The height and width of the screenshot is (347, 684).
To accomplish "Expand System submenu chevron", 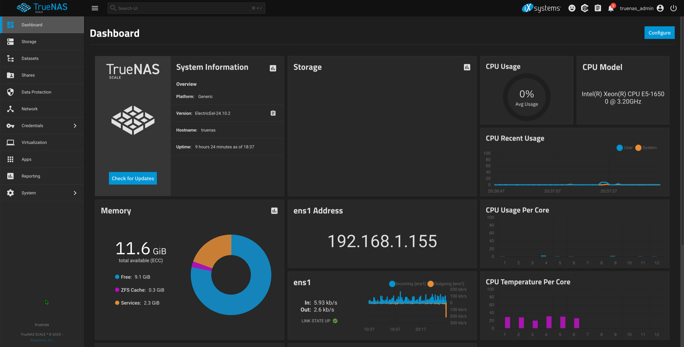I will pyautogui.click(x=75, y=193).
